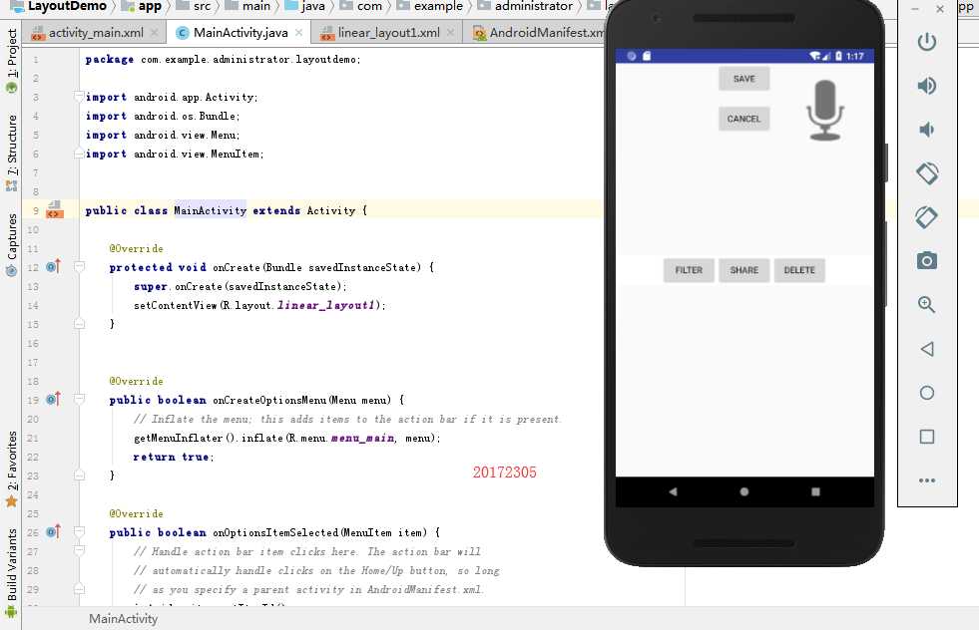Screen dimensions: 979x630
Task: Tap the emulator toolbar Home circle
Action: point(926,393)
